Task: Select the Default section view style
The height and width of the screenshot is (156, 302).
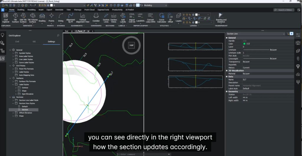Action: click(24, 106)
